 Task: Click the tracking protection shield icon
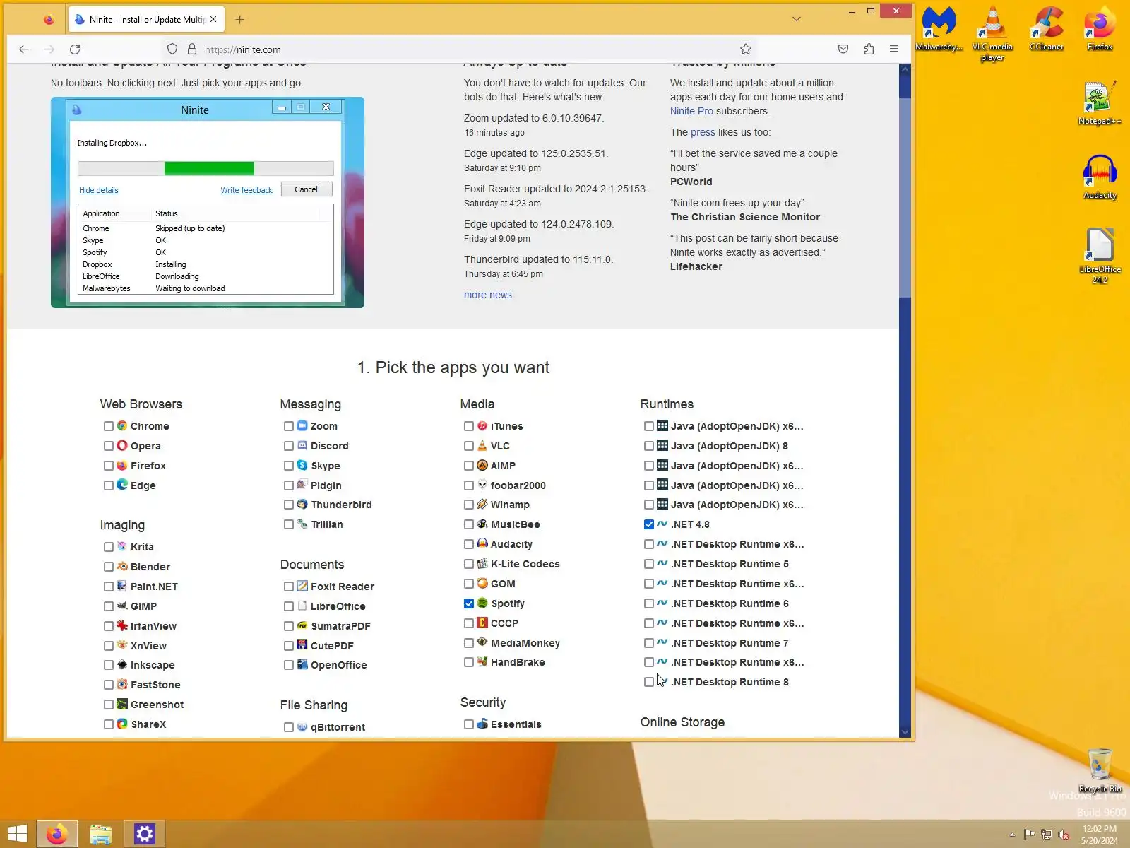172,49
